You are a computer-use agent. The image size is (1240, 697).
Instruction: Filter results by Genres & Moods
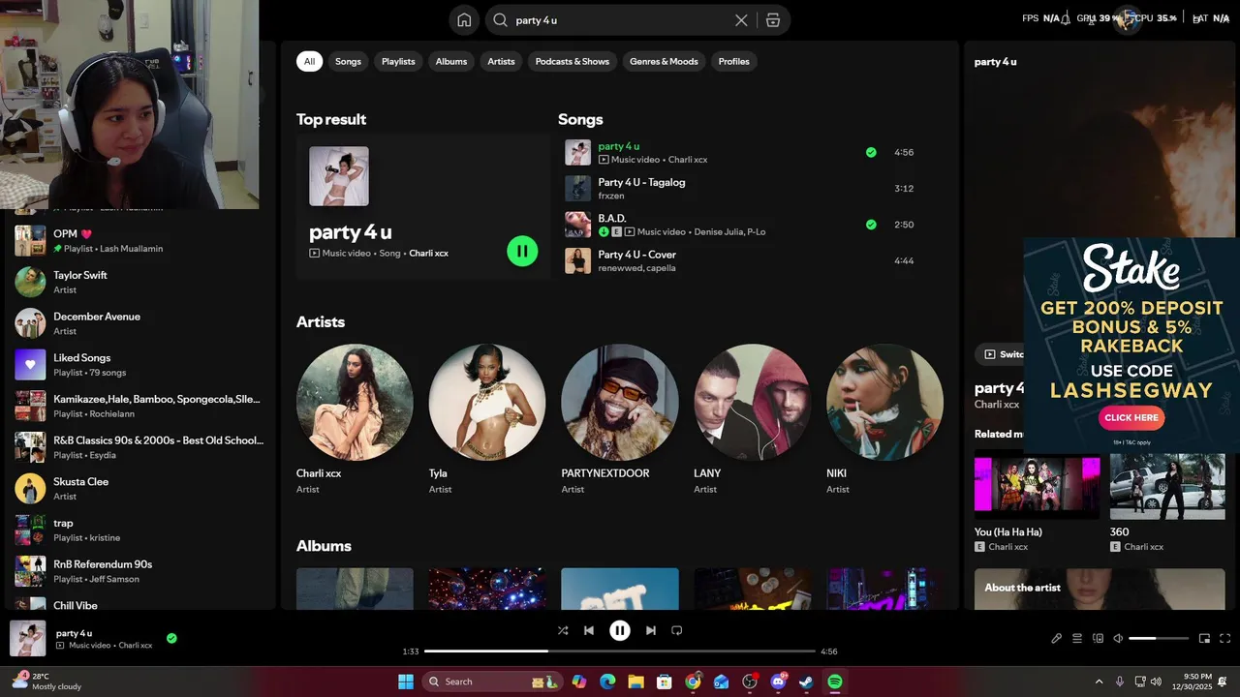tap(664, 61)
